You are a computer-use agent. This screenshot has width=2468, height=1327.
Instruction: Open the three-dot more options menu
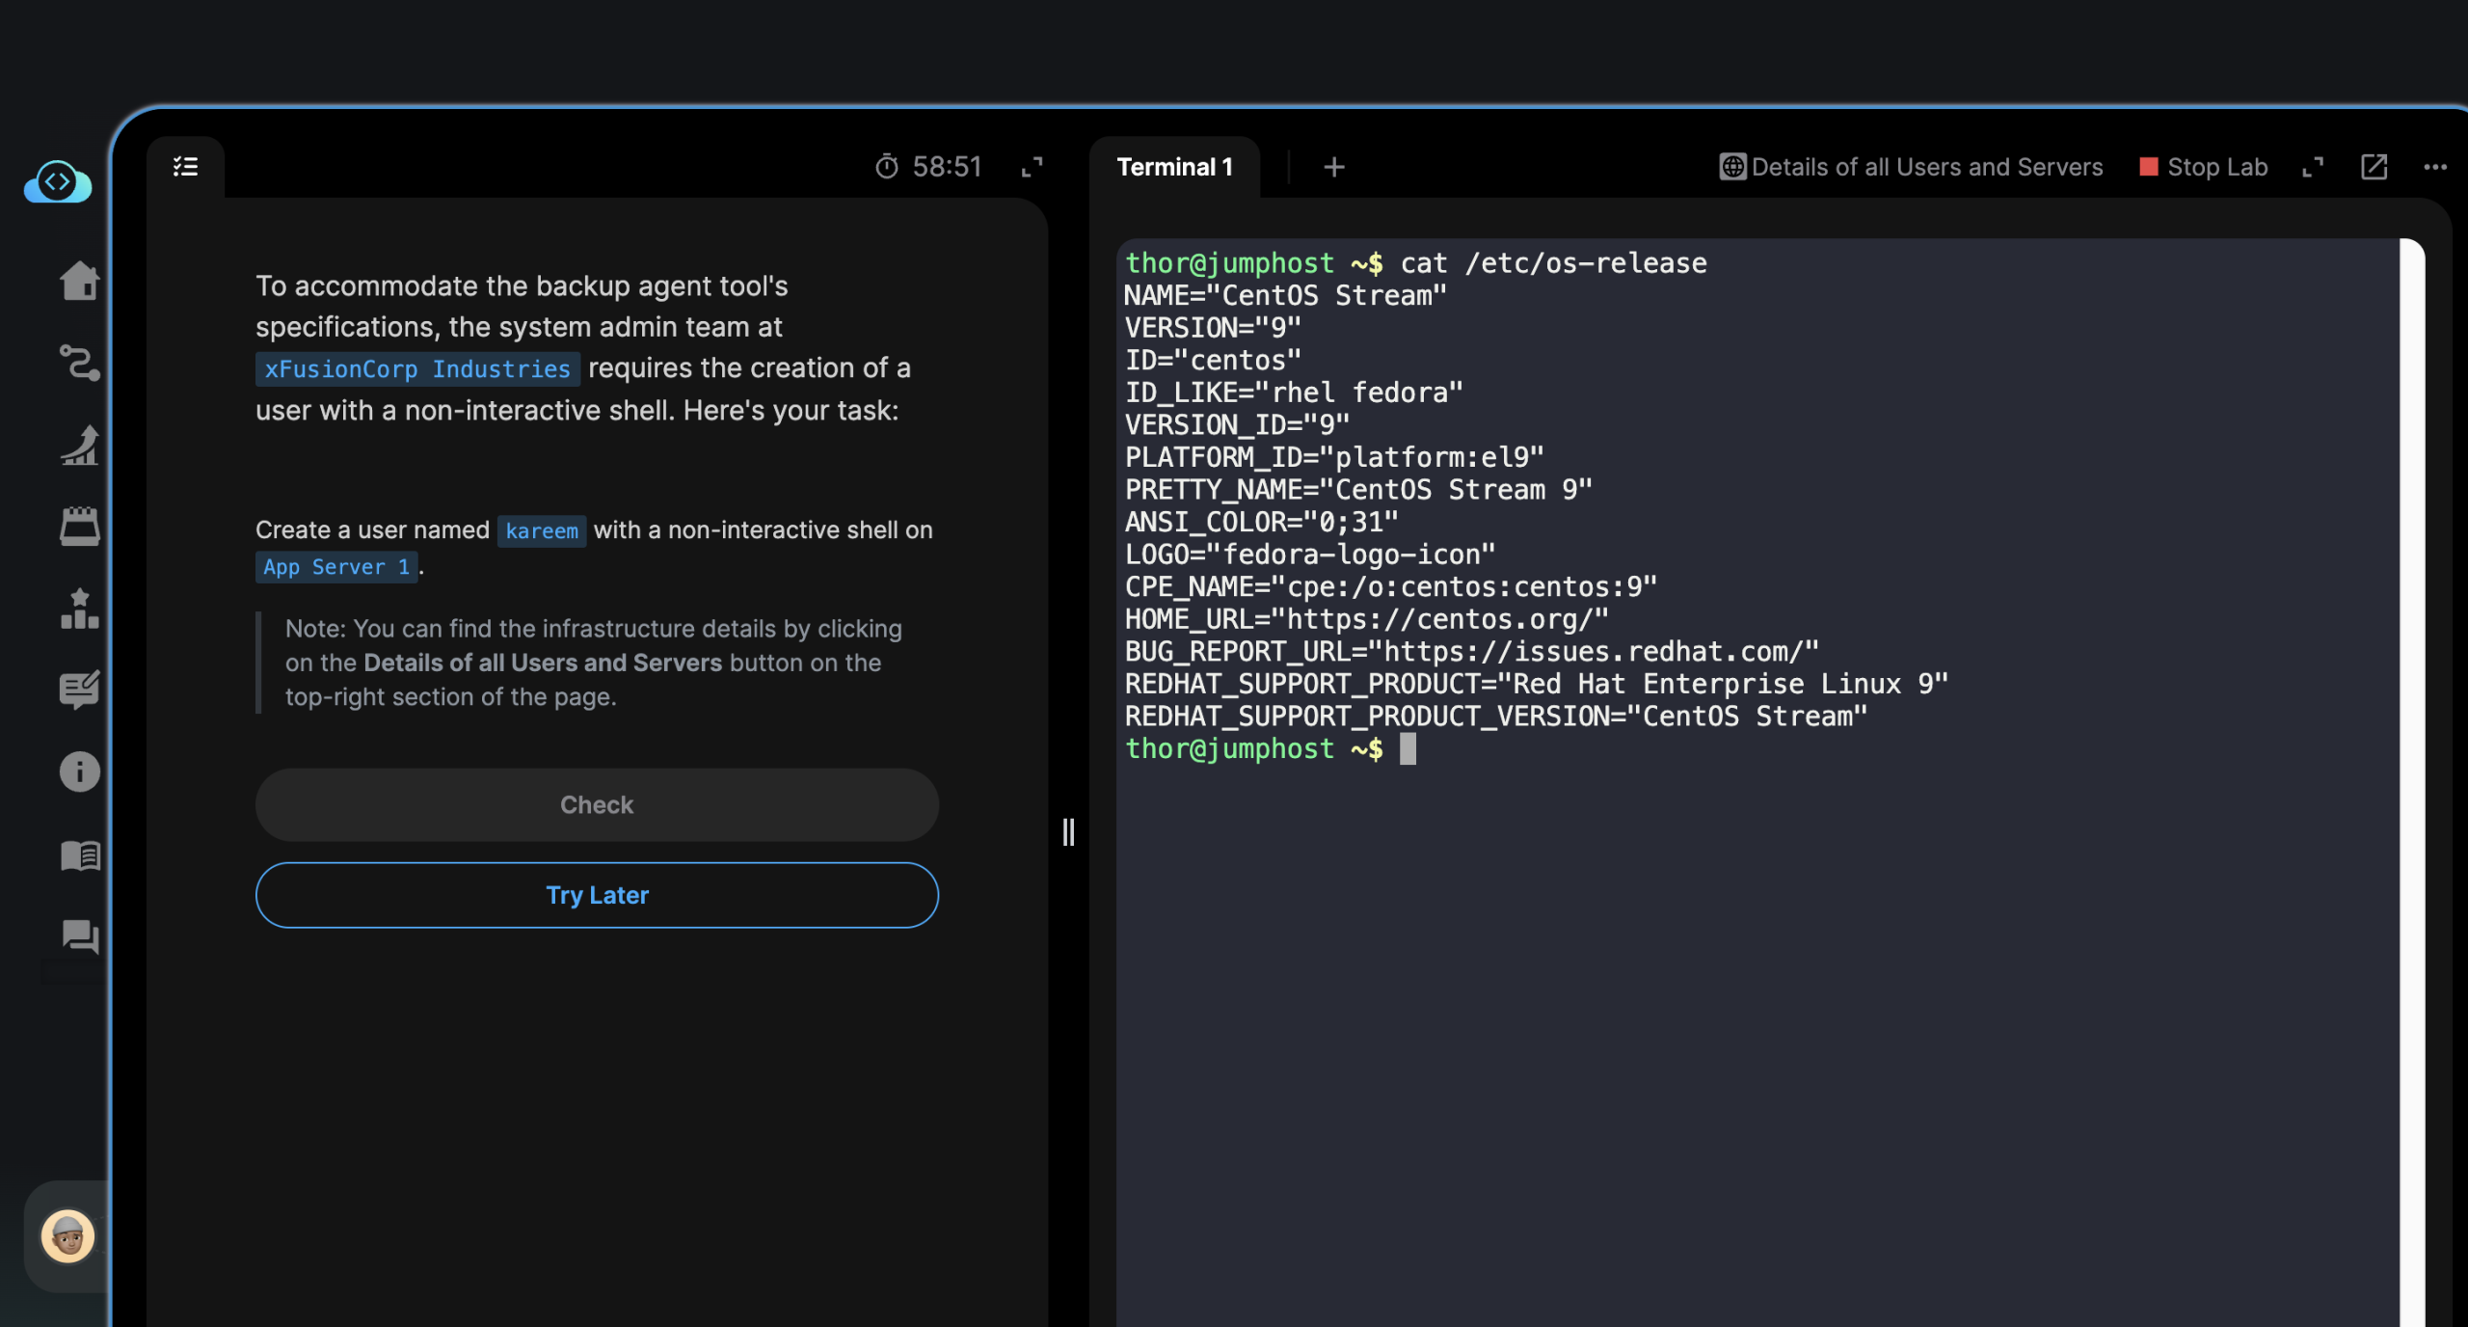[2435, 167]
